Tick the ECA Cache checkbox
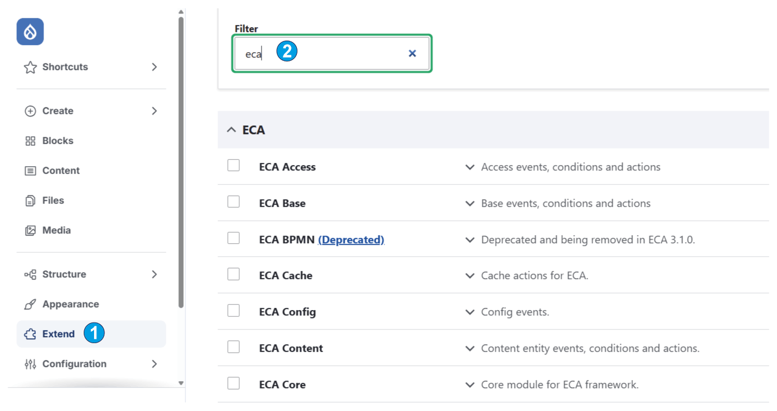Viewport: 777px width, 411px height. click(x=233, y=274)
